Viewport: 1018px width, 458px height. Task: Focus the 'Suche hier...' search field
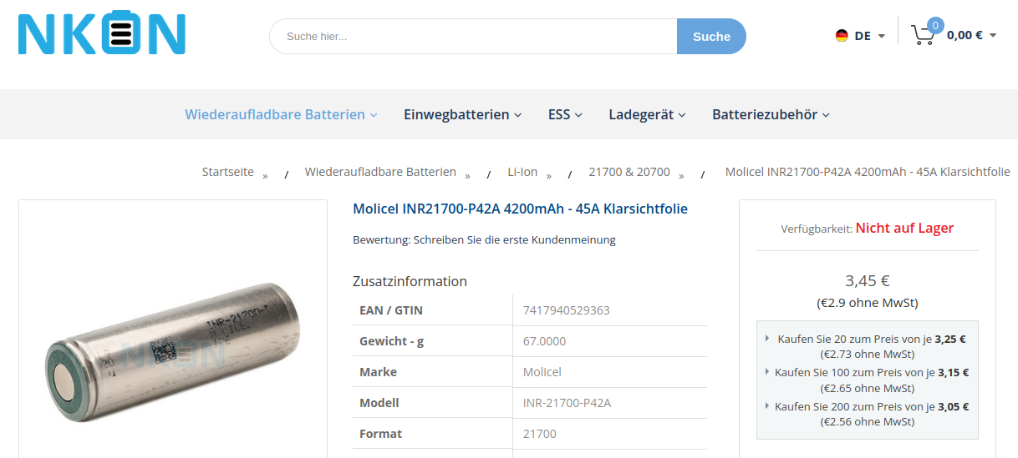tap(473, 37)
